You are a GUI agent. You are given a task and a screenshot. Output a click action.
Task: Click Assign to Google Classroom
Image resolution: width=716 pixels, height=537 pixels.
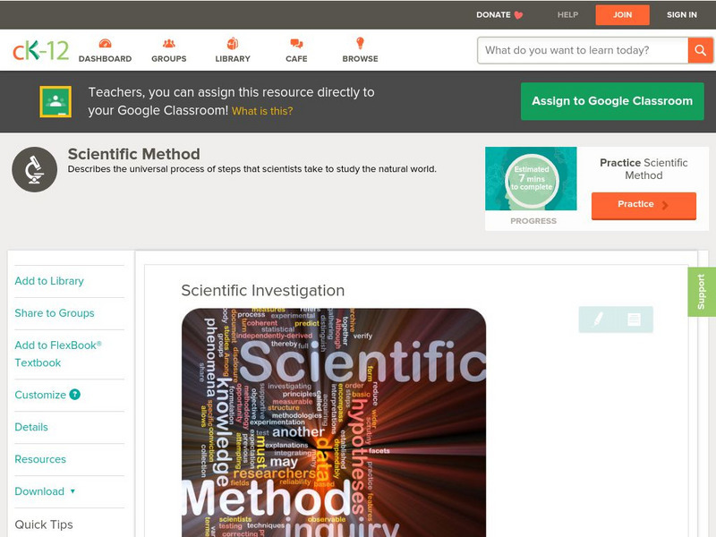point(612,101)
